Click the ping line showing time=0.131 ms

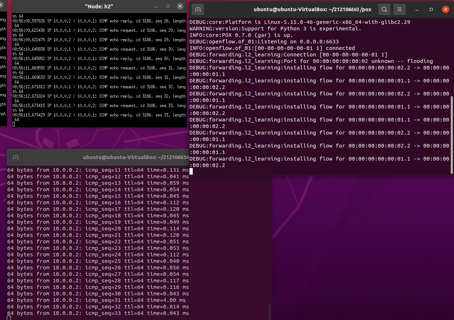[x=98, y=170]
